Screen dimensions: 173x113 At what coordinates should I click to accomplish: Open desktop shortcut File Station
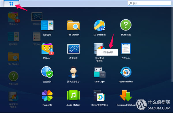(x=14, y=57)
